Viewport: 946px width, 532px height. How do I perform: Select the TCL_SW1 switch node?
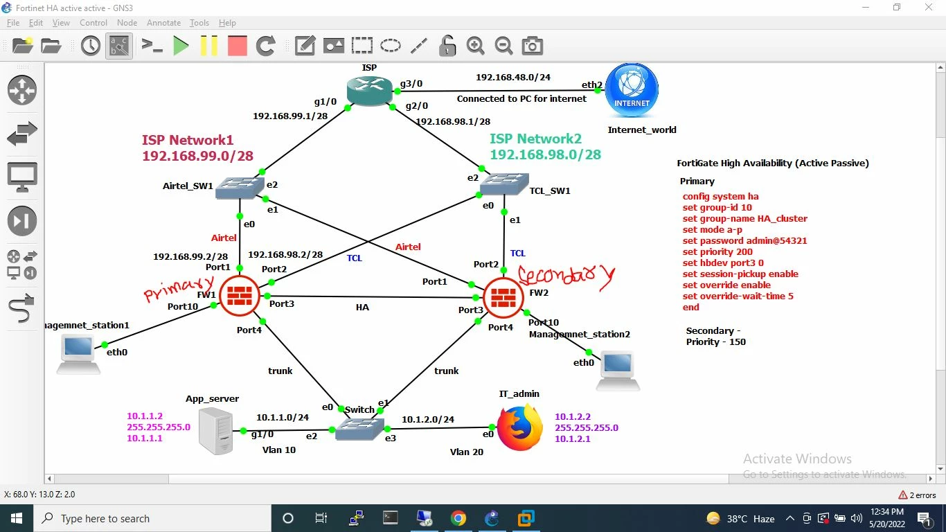tap(504, 184)
